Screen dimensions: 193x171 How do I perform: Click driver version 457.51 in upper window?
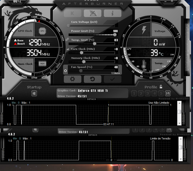point(82,96)
